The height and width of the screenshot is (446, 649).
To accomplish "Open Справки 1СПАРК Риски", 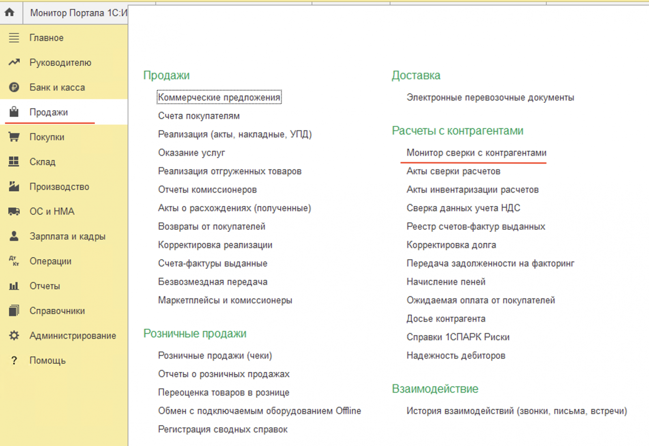I will point(458,337).
